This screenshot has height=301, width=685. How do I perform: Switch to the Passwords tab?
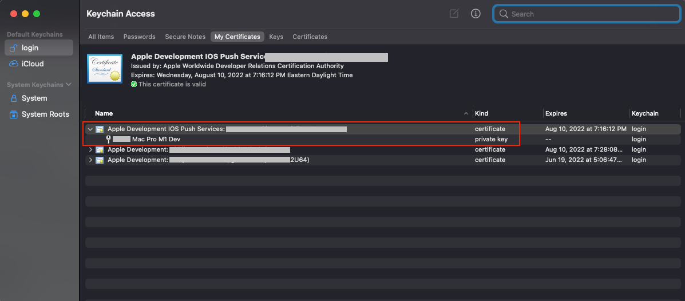140,37
